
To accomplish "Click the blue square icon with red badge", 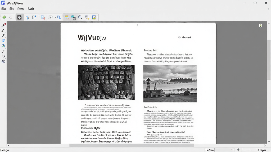I will [43, 17].
